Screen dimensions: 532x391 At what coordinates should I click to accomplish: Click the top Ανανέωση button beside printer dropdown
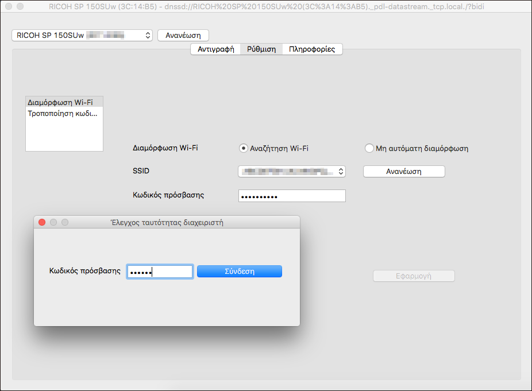pyautogui.click(x=183, y=35)
